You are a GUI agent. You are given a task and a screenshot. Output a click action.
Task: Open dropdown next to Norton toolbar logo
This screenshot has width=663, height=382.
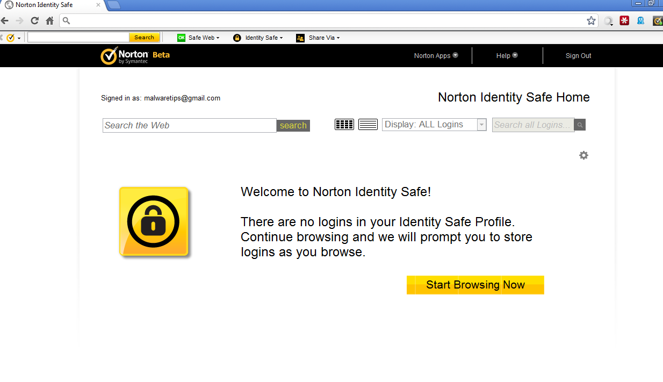[19, 38]
